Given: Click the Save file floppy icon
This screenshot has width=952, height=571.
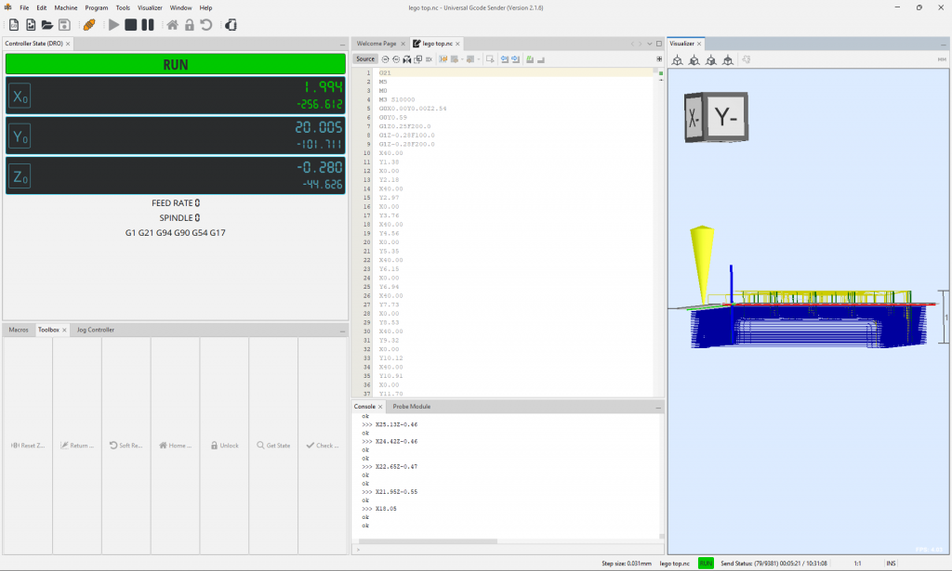Looking at the screenshot, I should [x=63, y=25].
